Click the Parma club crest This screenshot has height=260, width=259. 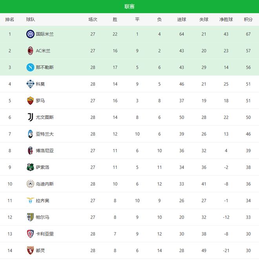pyautogui.click(x=30, y=217)
